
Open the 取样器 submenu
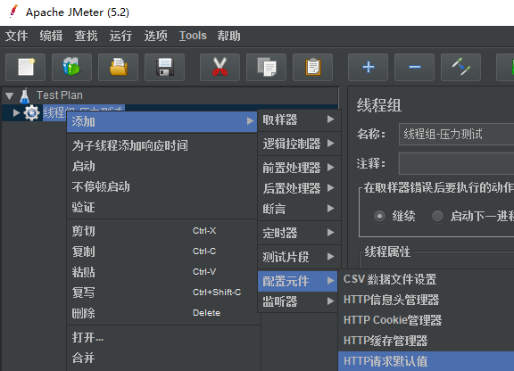[x=299, y=120]
